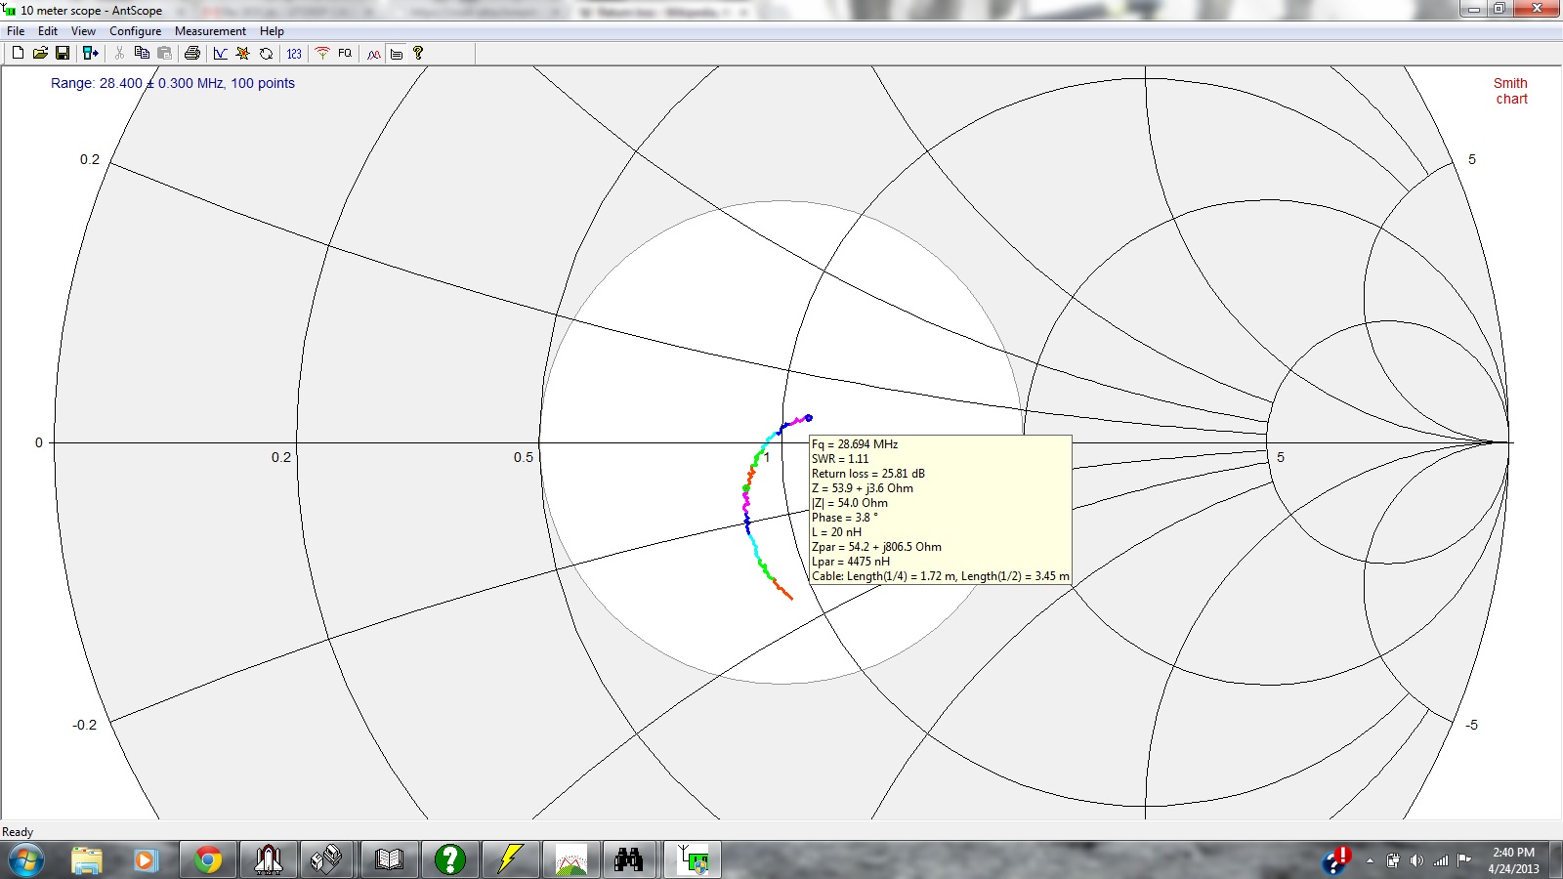Click the mountain graph taskbar icon
The width and height of the screenshot is (1563, 879).
[x=570, y=860]
